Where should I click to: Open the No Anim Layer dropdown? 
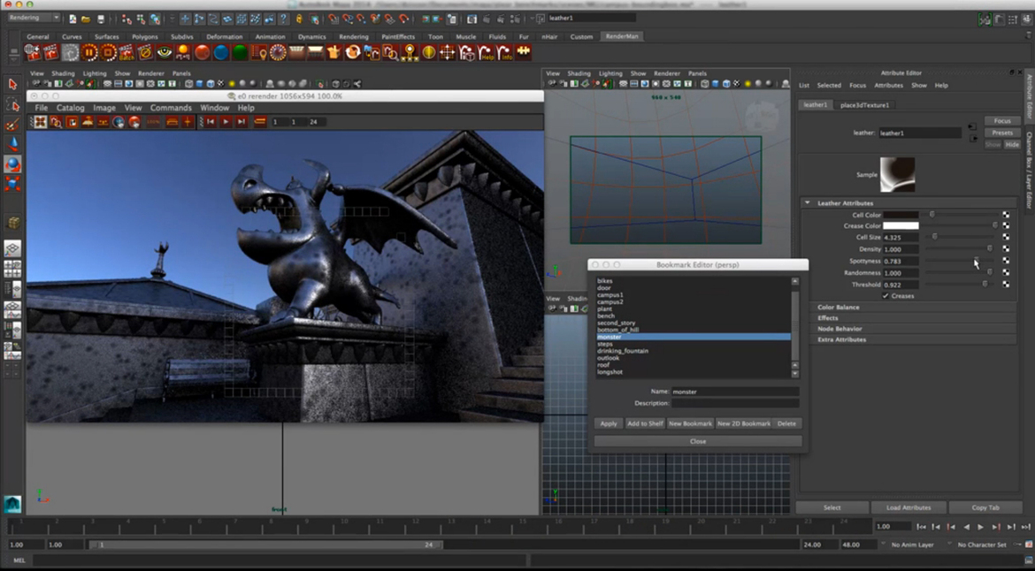913,544
